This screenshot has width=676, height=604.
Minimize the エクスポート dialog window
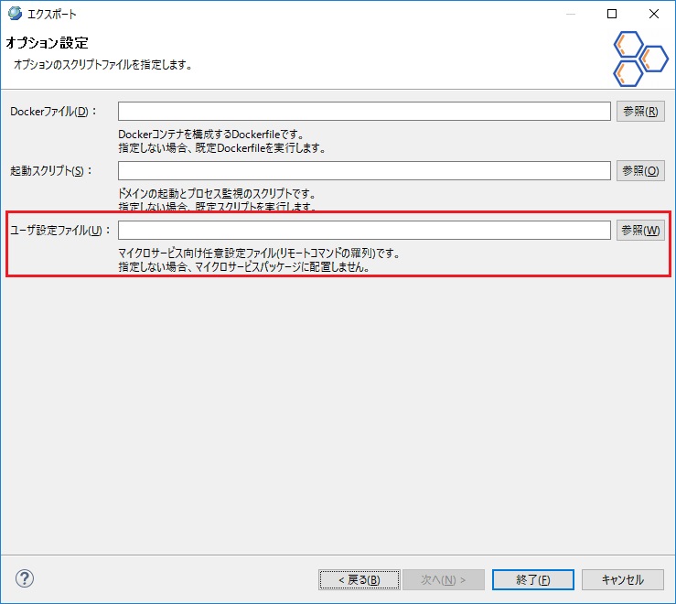click(x=570, y=15)
